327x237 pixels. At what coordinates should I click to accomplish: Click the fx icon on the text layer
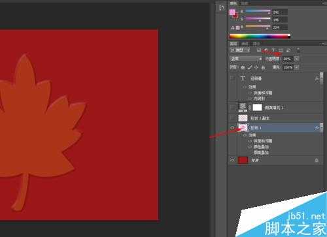click(317, 79)
